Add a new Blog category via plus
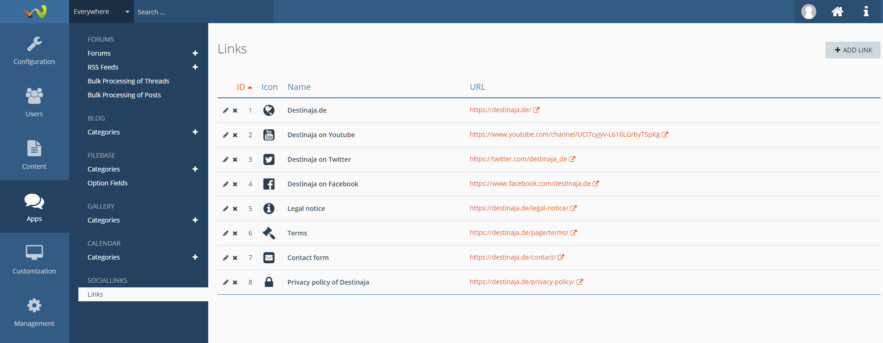 195,132
